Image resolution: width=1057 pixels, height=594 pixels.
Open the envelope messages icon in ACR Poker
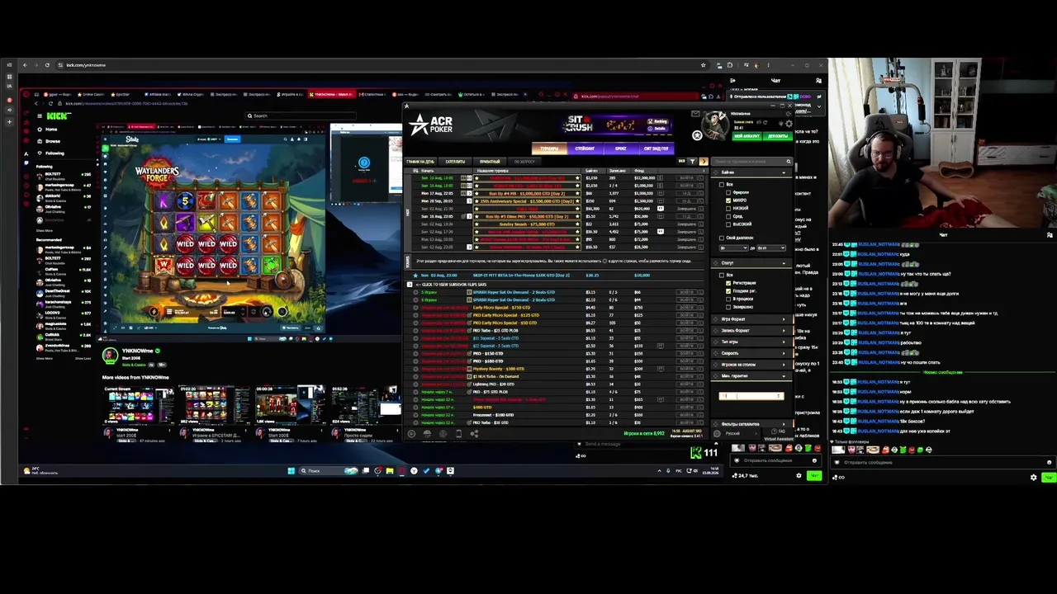click(x=695, y=115)
